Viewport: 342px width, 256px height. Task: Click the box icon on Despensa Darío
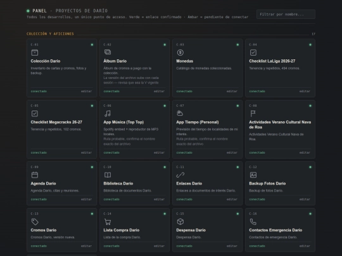tap(180, 222)
